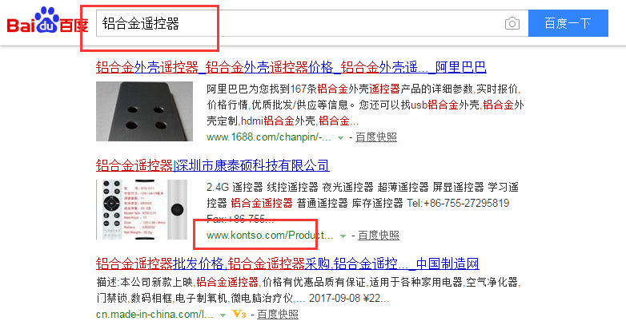
Task: Open the aluminum casing product thumbnail
Action: 144,111
